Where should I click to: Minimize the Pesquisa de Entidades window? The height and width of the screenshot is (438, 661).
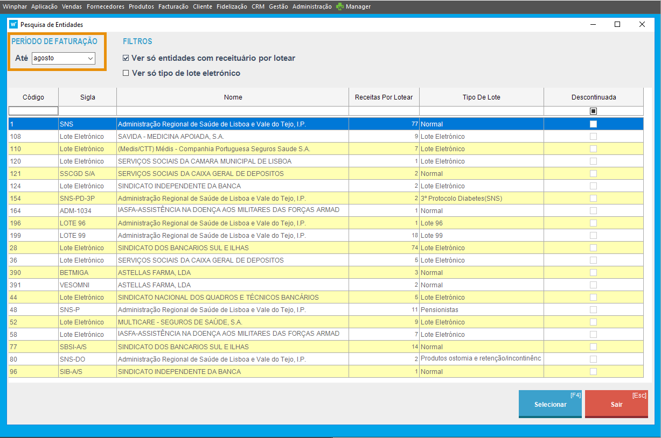coord(593,24)
